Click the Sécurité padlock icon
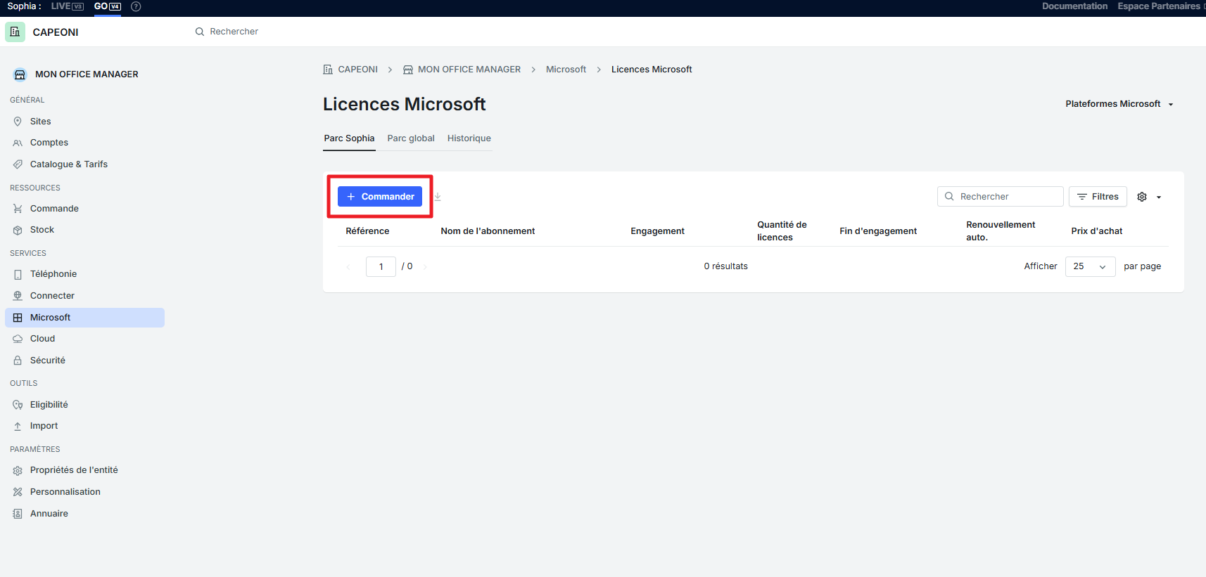The height and width of the screenshot is (577, 1206). click(18, 361)
